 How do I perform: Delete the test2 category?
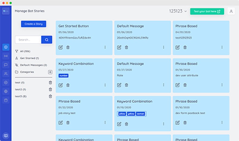click(x=50, y=89)
